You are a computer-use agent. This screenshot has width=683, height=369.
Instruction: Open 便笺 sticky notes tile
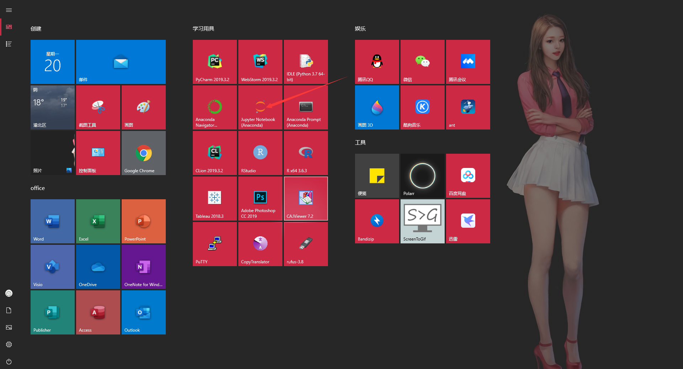point(377,176)
